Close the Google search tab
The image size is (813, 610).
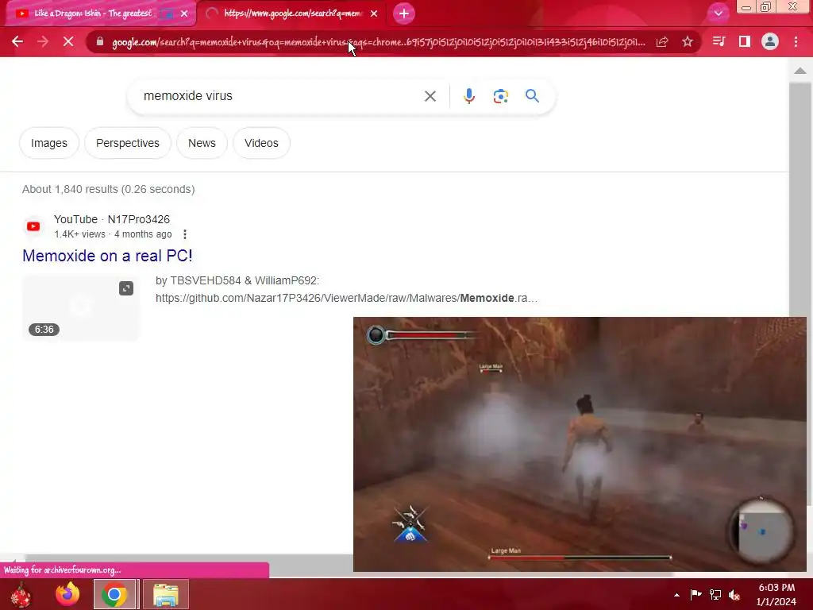tap(374, 14)
